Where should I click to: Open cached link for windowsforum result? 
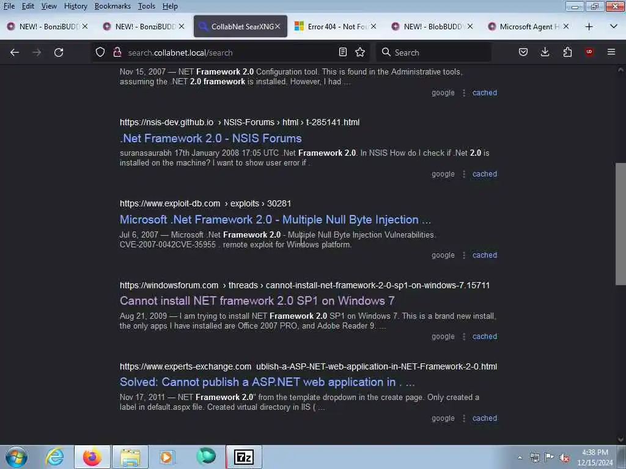(485, 336)
